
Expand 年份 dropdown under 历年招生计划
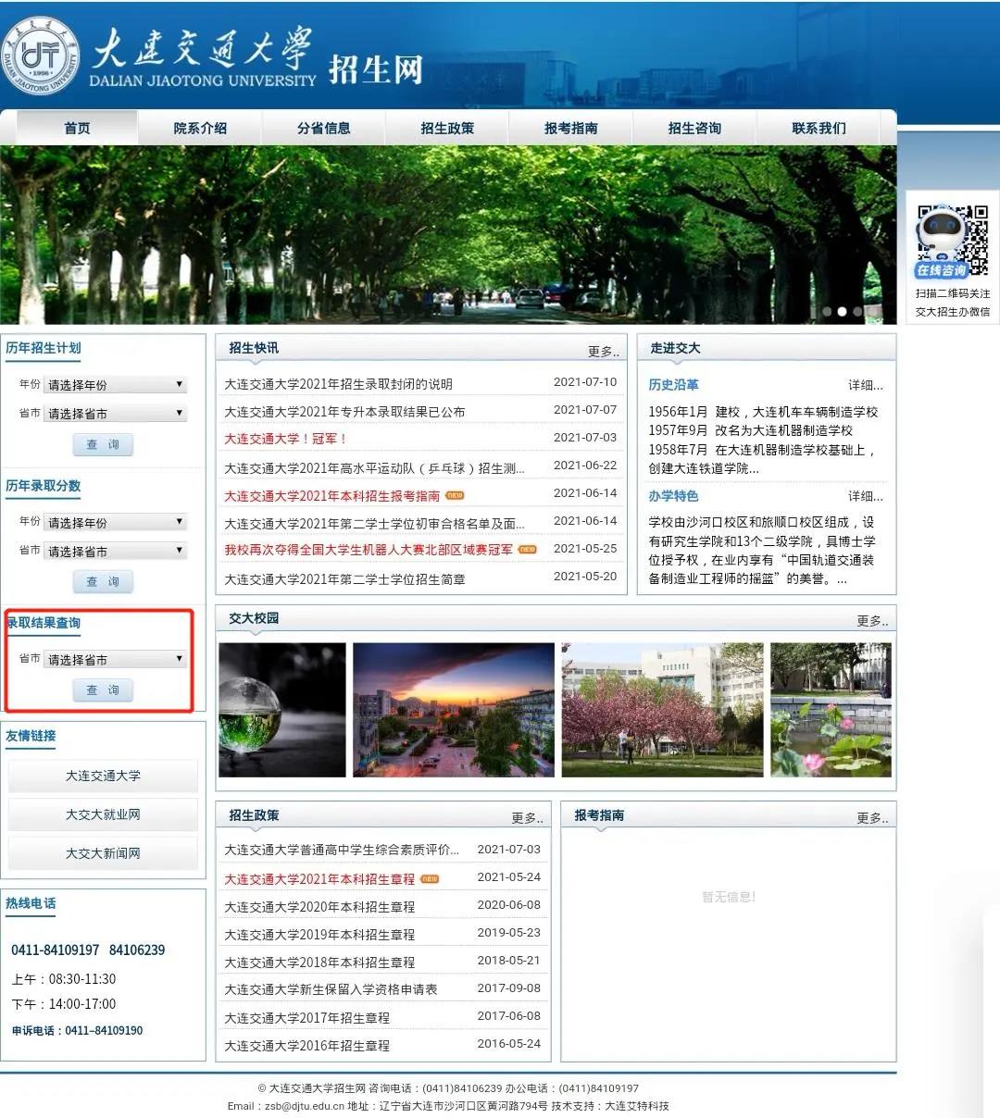pyautogui.click(x=116, y=385)
